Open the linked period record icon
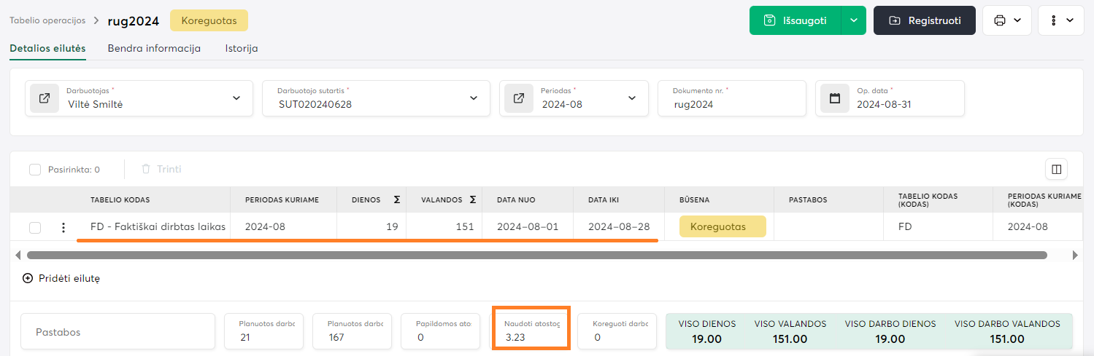Image resolution: width=1094 pixels, height=356 pixels. 519,98
